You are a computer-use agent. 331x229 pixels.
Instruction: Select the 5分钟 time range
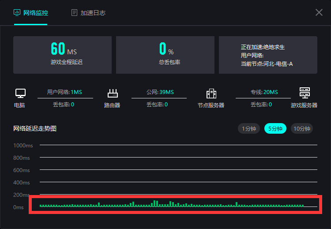coord(275,128)
